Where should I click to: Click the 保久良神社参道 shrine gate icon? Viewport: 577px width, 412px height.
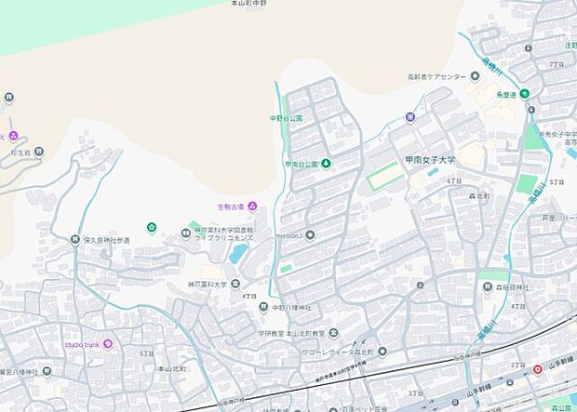pos(75,240)
